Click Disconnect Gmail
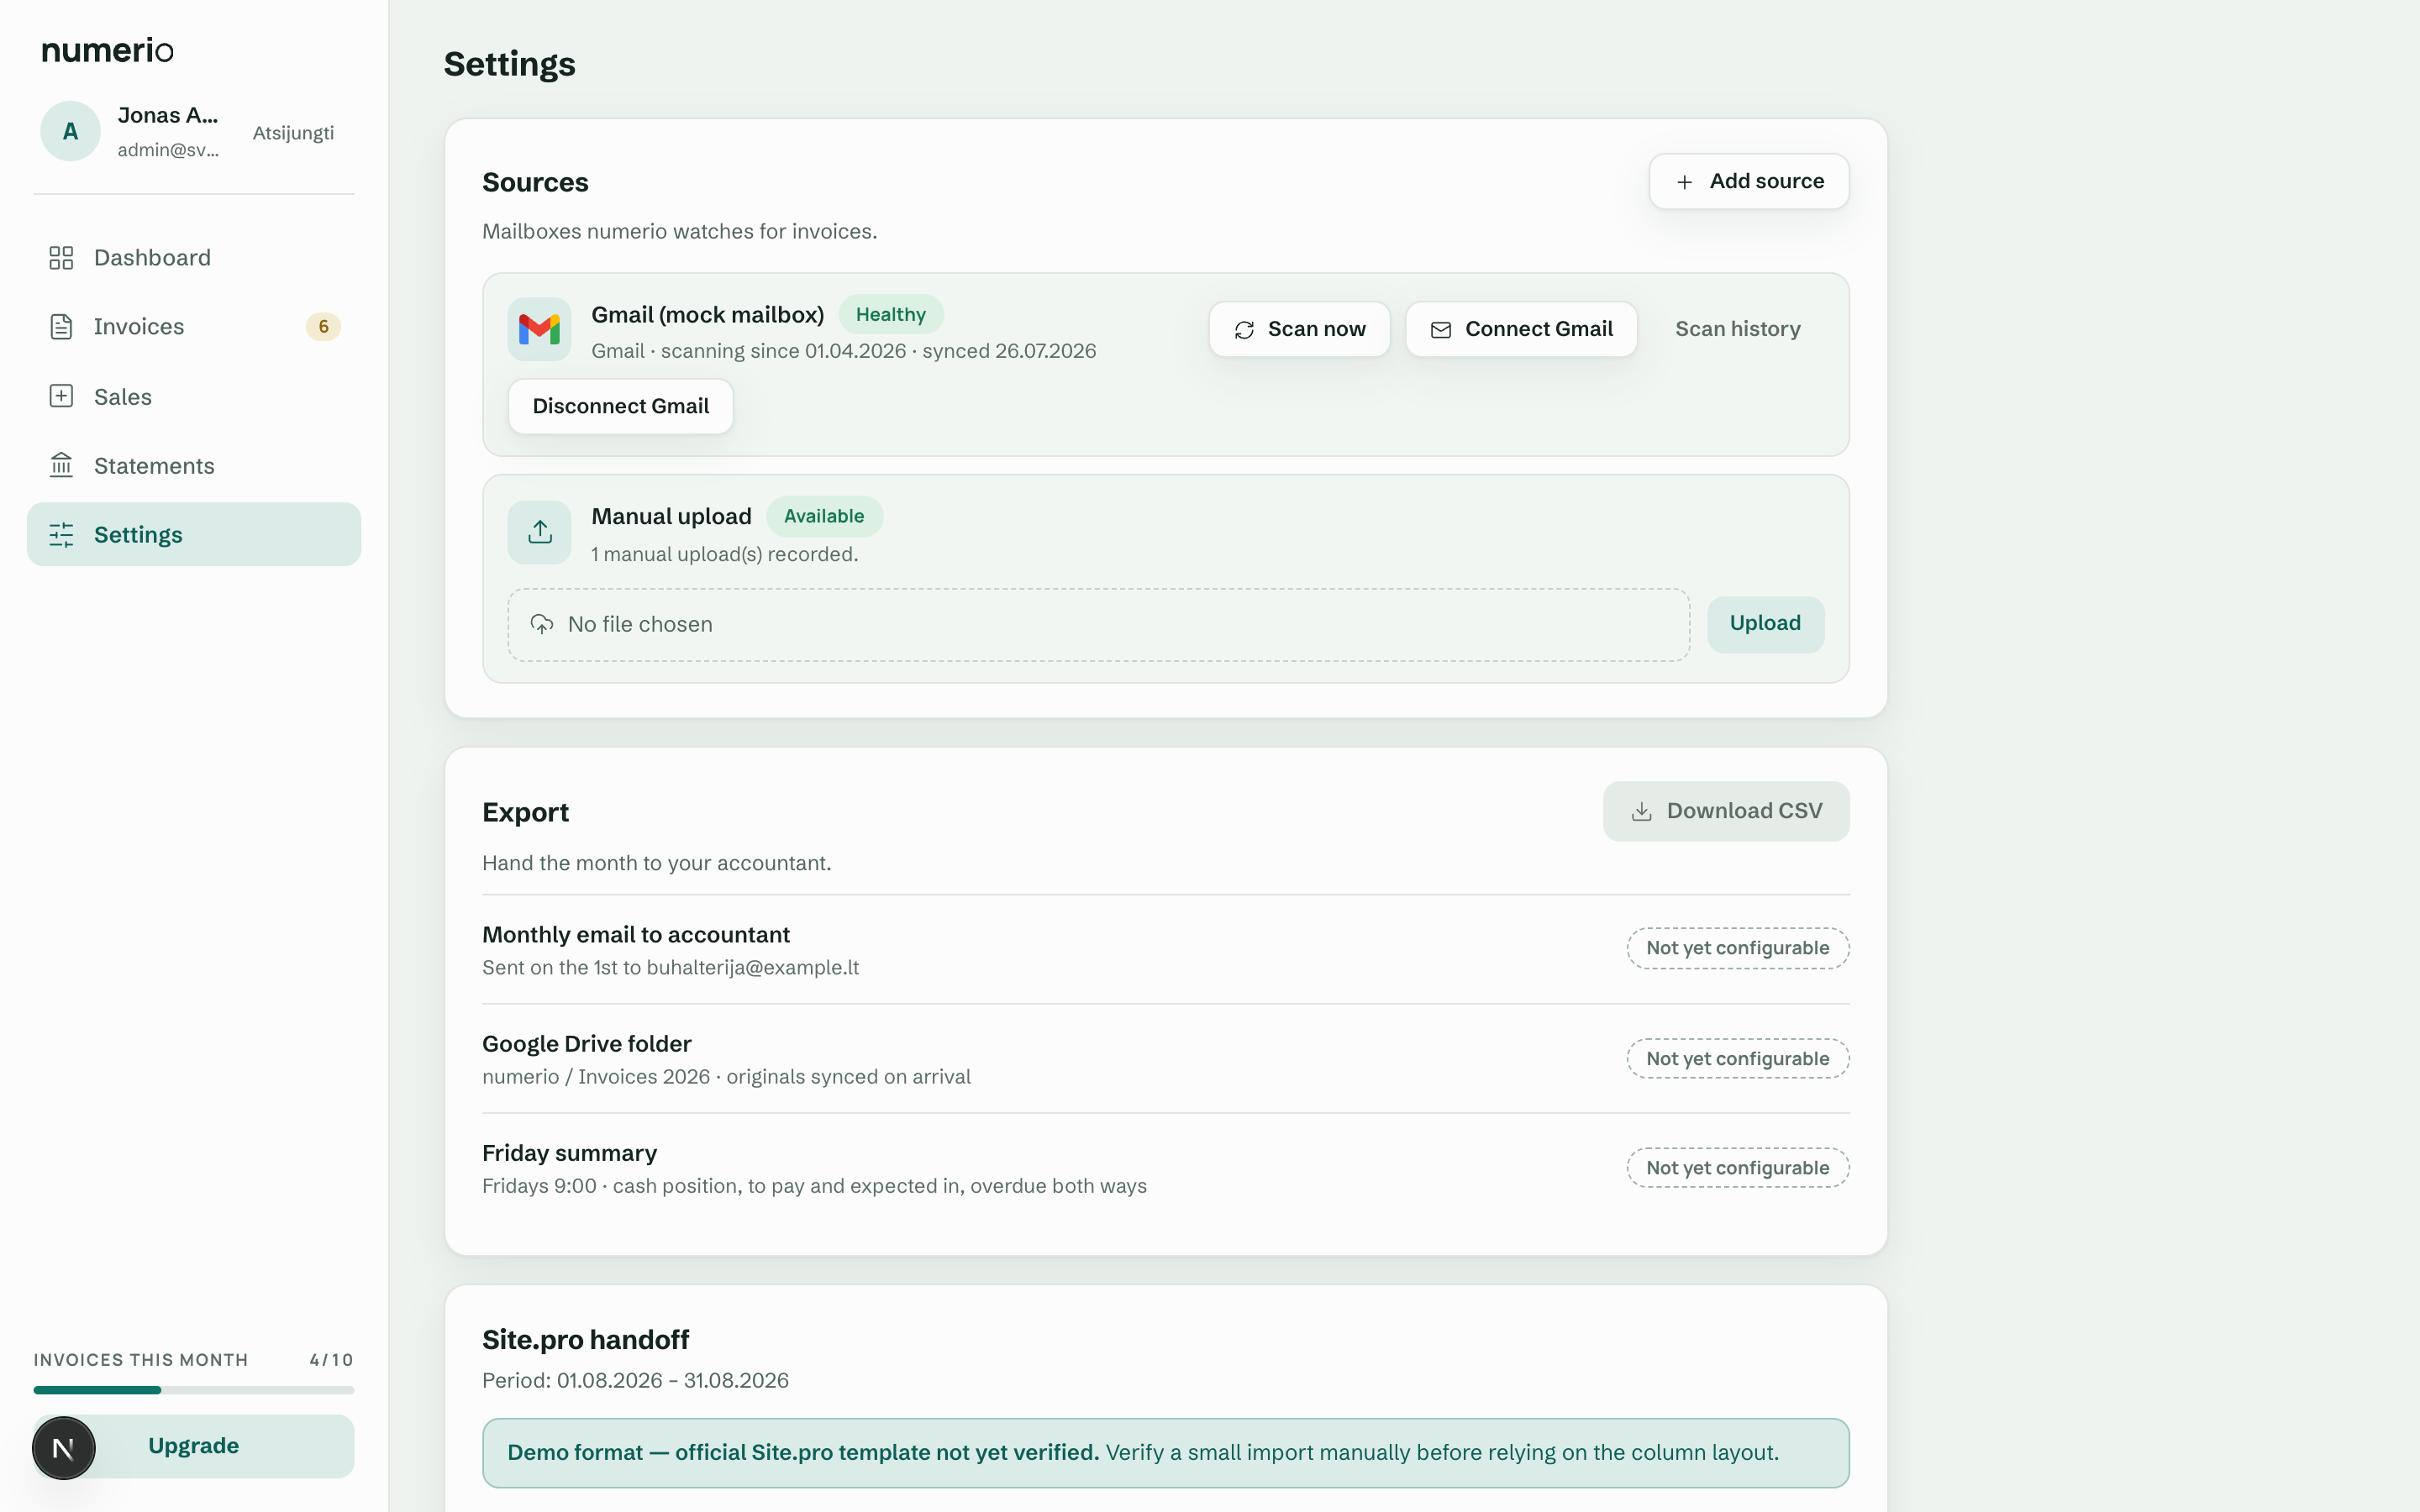This screenshot has width=2420, height=1512. point(621,406)
